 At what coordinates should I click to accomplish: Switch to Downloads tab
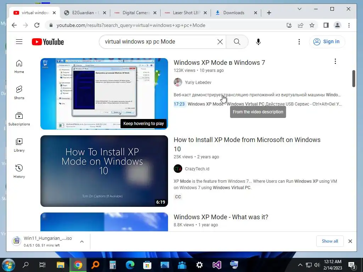click(233, 13)
